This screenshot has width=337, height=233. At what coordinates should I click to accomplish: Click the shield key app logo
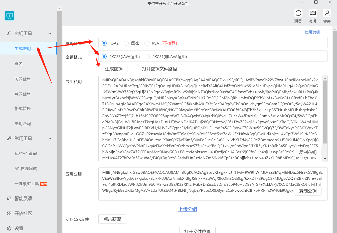click(10, 16)
